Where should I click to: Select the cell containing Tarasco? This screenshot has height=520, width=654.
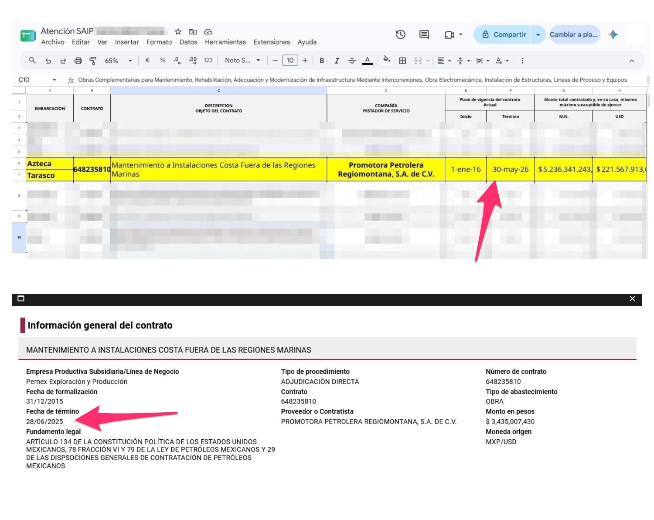(x=49, y=175)
